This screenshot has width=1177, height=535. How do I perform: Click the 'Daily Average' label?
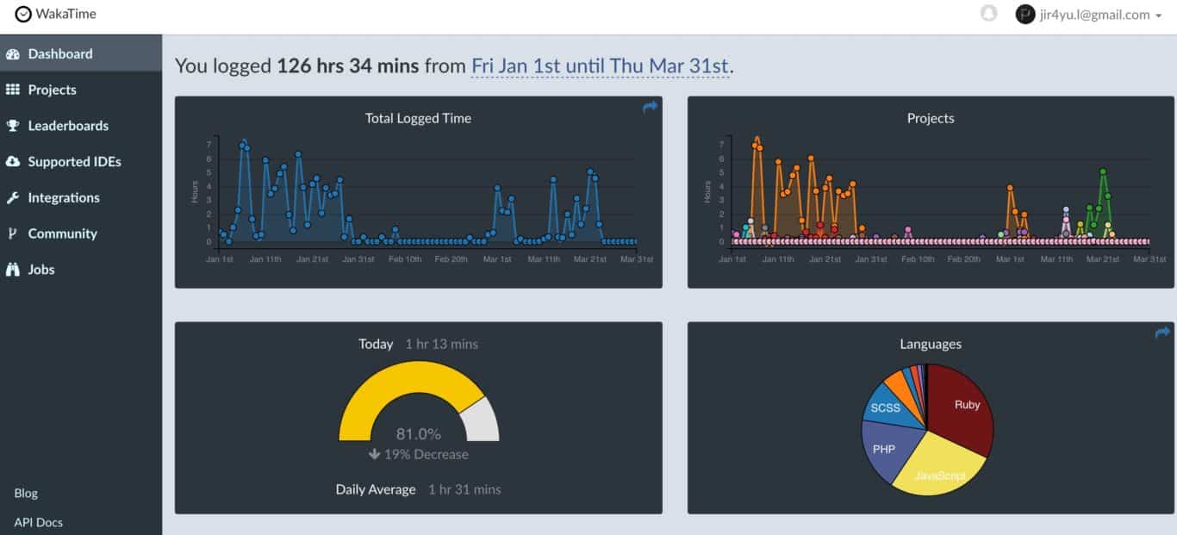pyautogui.click(x=376, y=489)
